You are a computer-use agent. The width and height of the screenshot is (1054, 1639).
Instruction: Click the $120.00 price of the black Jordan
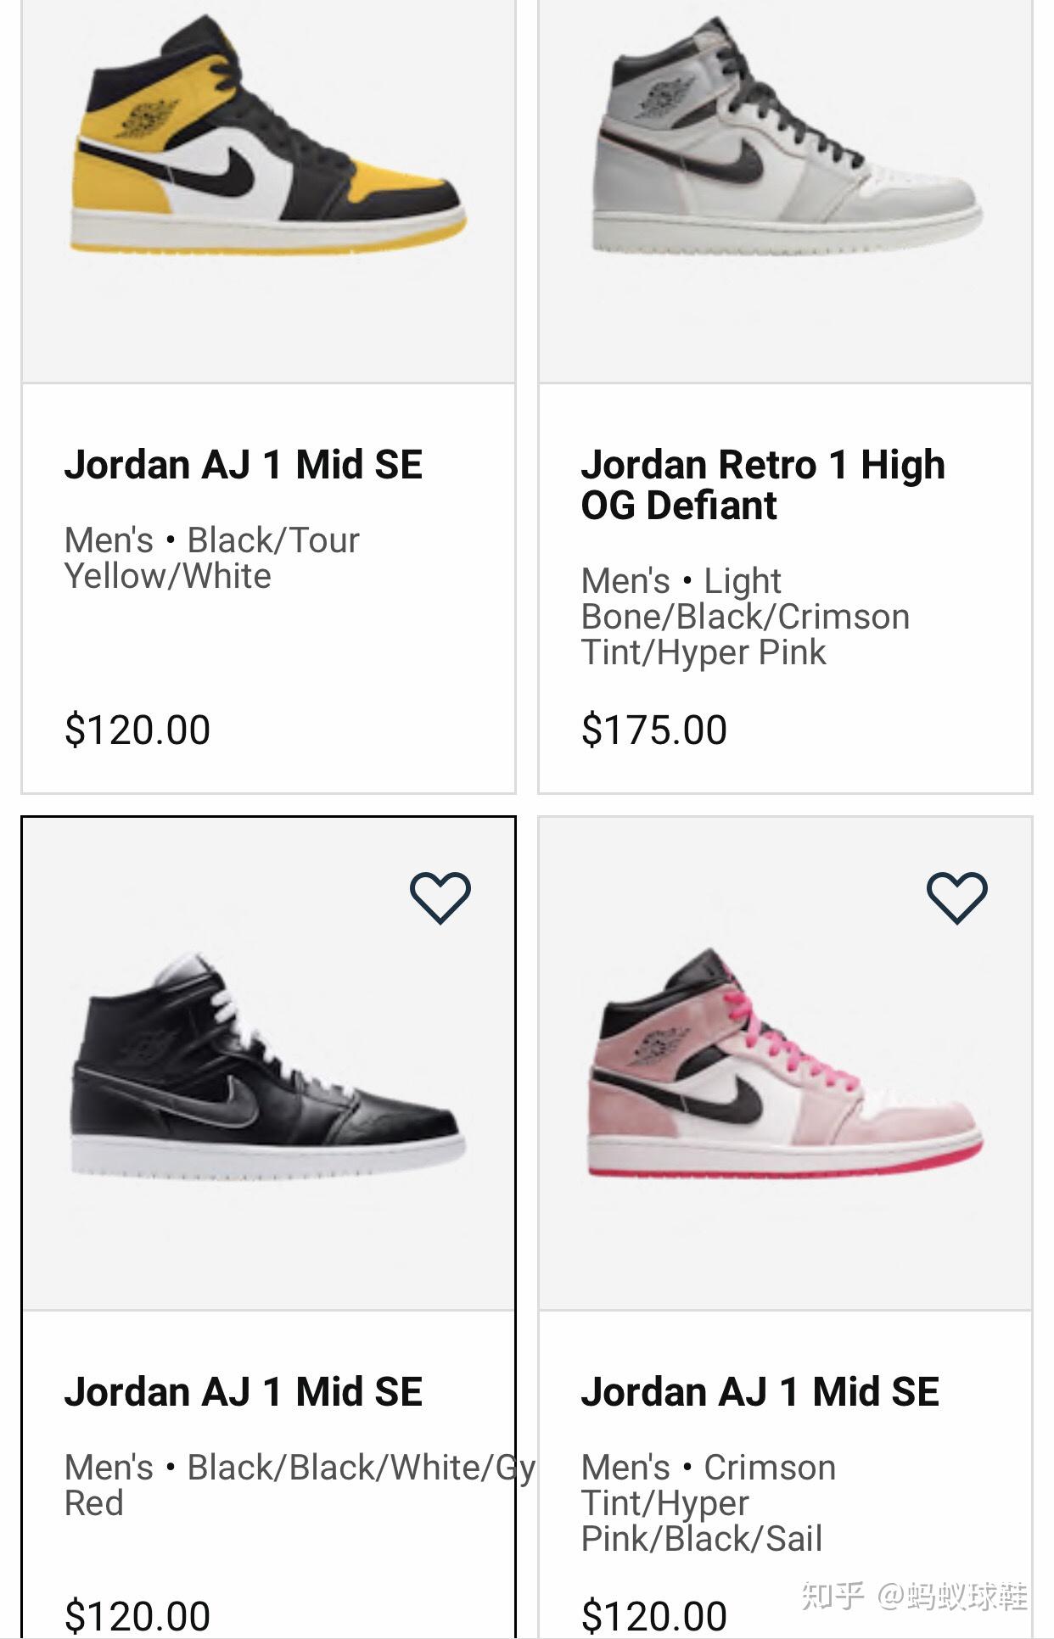pyautogui.click(x=137, y=1615)
